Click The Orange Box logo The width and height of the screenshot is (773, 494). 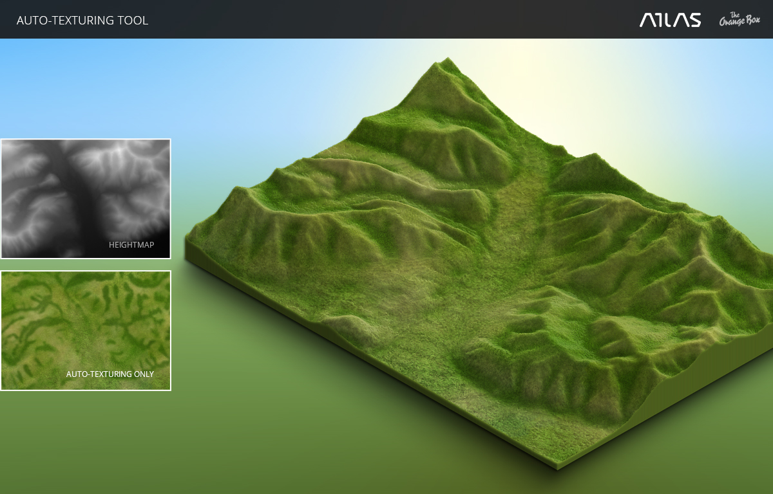[x=740, y=19]
